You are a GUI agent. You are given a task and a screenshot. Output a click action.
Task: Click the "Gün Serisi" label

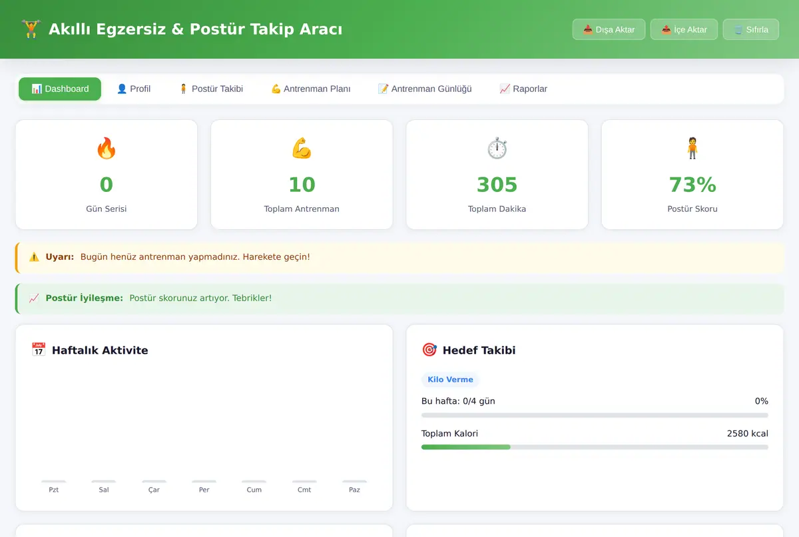point(107,209)
